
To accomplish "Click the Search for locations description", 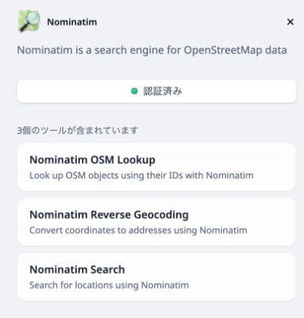I will tap(109, 285).
